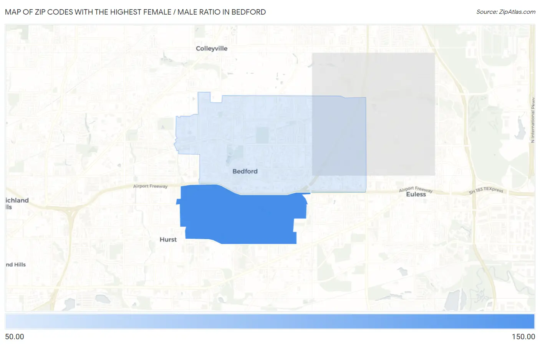The height and width of the screenshot is (345, 540).
Task: Click the 150.00 legend maximum value
Action: [523, 337]
